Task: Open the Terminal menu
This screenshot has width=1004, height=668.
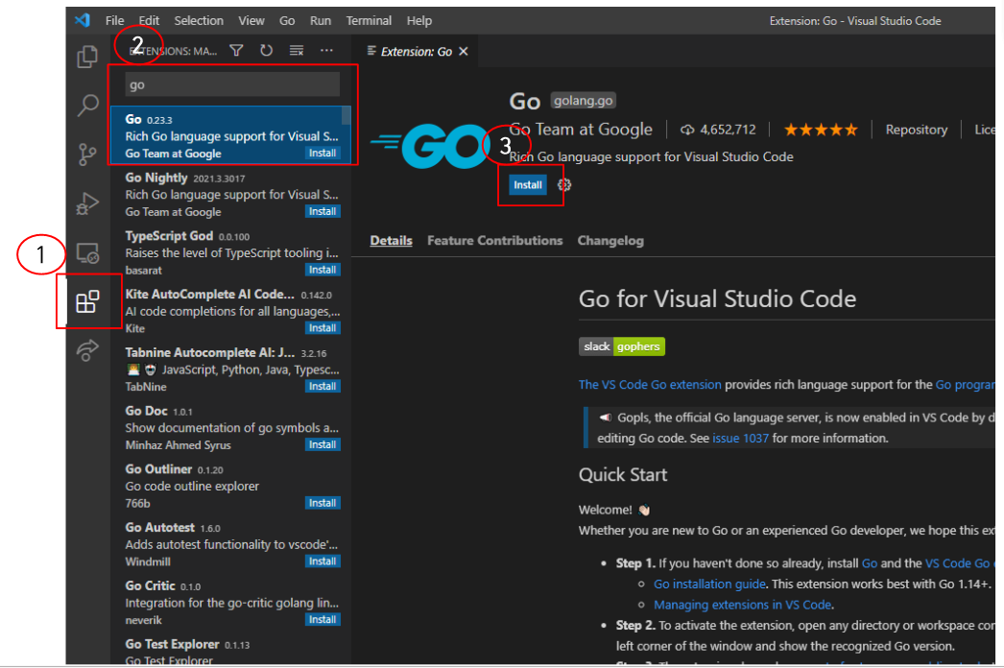Action: (369, 20)
